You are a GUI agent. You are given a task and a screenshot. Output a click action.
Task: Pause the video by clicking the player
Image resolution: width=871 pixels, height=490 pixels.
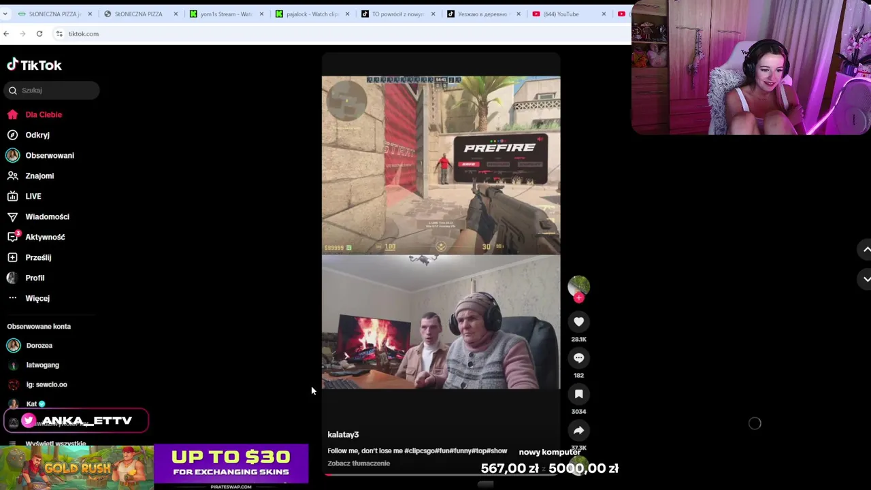click(441, 232)
